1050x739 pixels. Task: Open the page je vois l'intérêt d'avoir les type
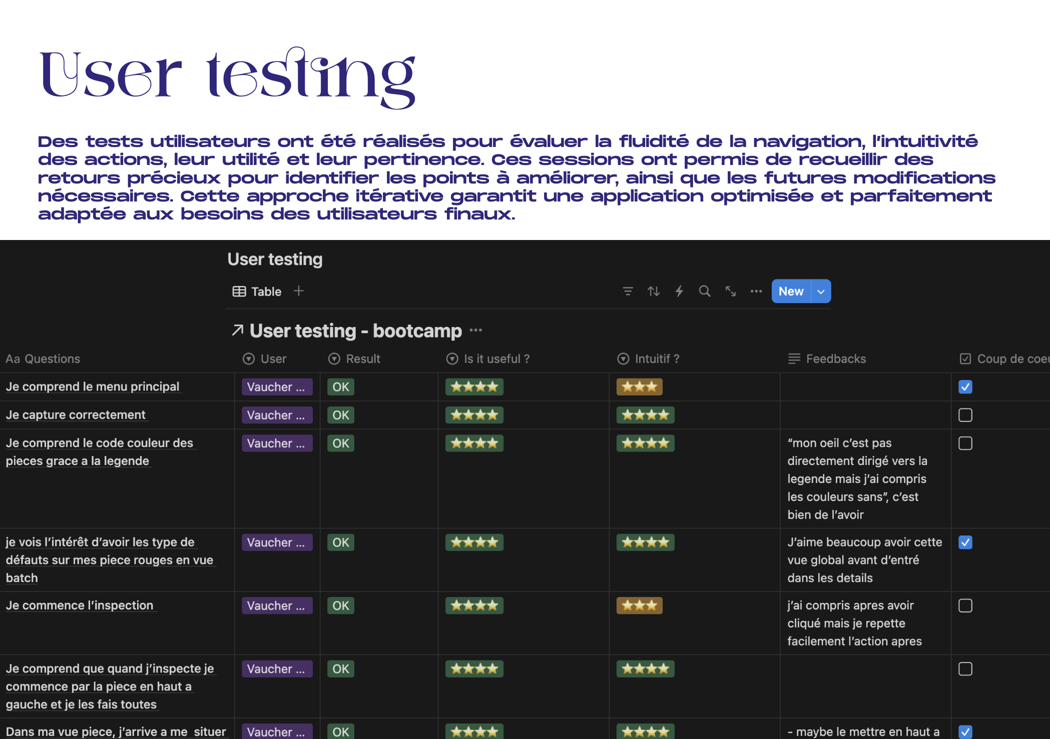click(110, 560)
